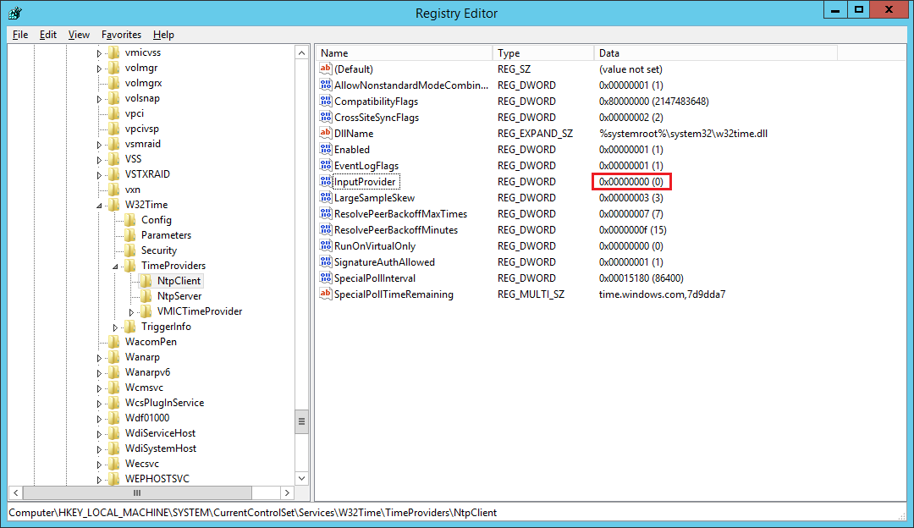Click the VSS folder icon in the tree
The height and width of the screenshot is (528, 914).
(x=115, y=158)
